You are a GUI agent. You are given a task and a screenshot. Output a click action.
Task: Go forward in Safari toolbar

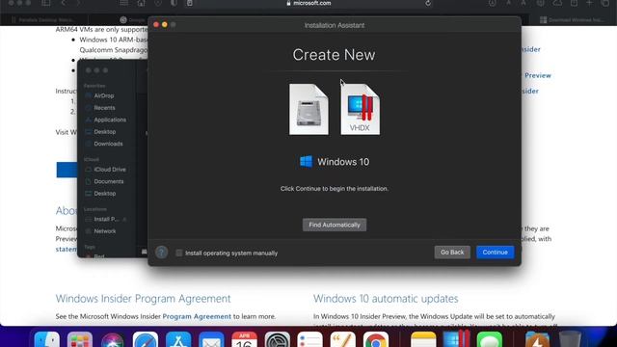coord(78,3)
